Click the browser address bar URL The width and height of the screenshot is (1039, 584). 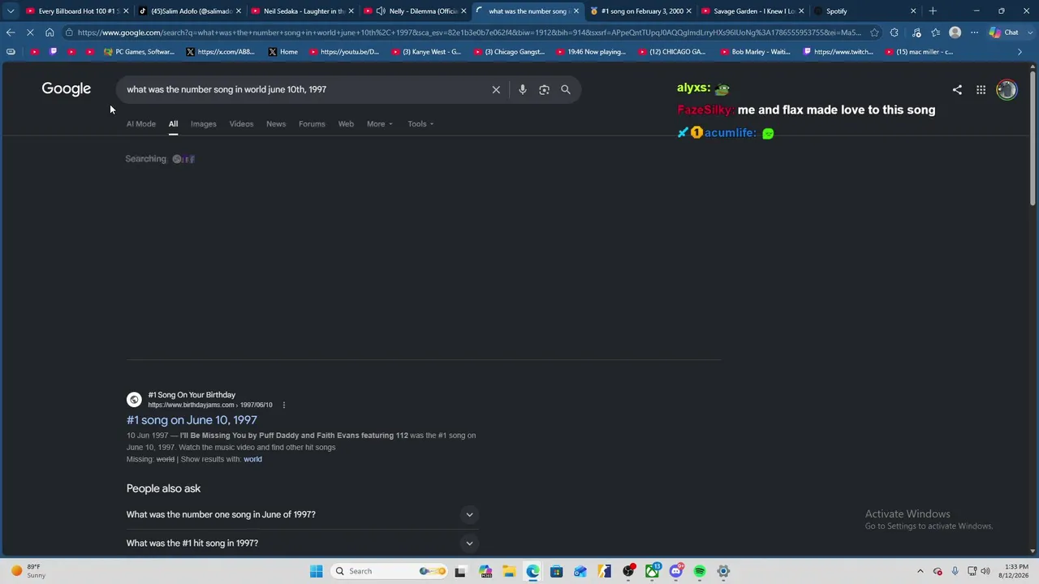click(x=469, y=32)
